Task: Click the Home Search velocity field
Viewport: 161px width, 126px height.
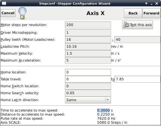Action: pos(88,93)
